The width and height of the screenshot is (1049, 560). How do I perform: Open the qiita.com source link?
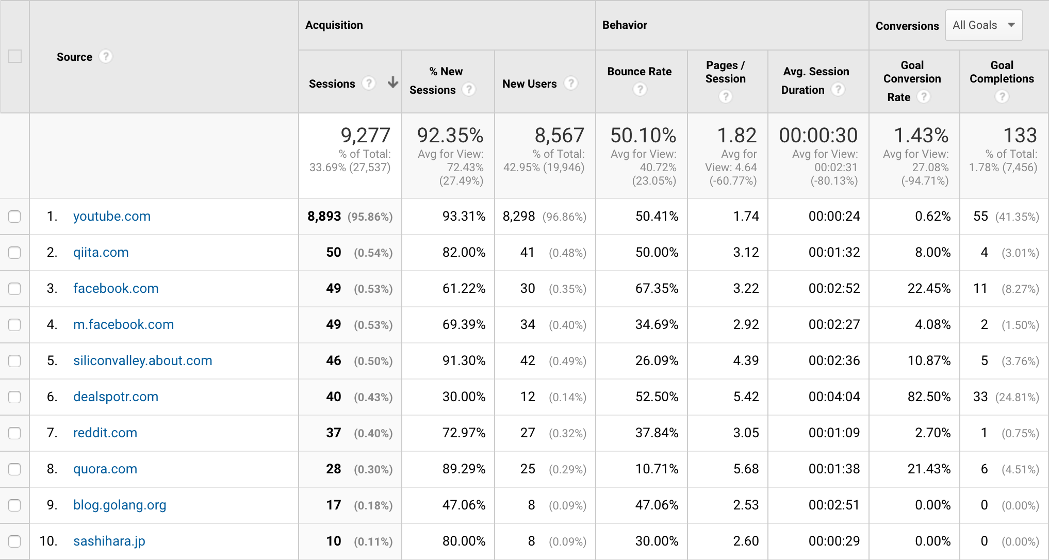pyautogui.click(x=101, y=252)
